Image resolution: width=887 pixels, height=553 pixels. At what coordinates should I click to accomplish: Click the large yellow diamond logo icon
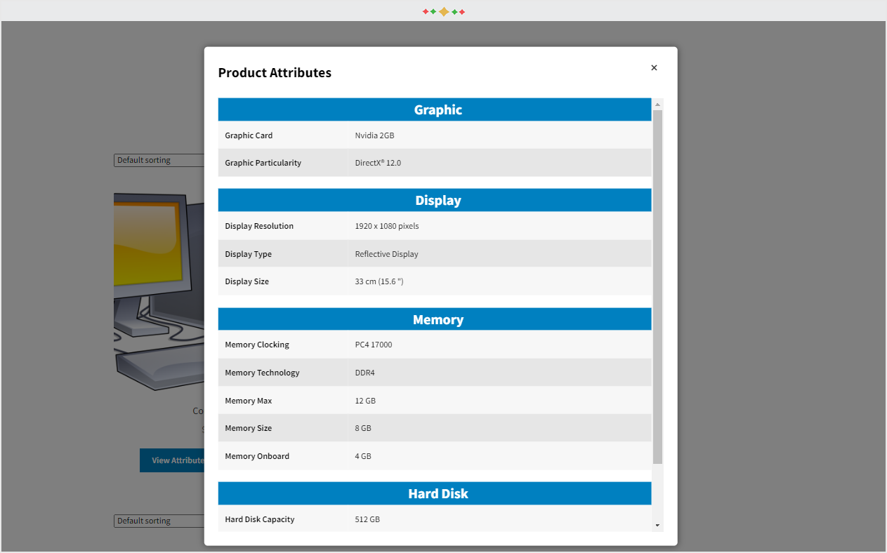[444, 11]
